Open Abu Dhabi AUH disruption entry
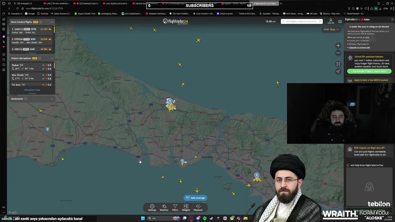This screenshot has width=395, height=222. tap(32, 77)
